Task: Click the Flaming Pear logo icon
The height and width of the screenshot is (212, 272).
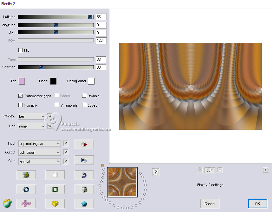Action: 7,203
